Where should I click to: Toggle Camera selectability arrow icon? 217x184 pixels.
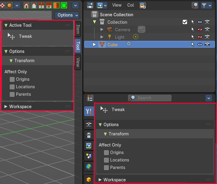pyautogui.click(x=192, y=29)
